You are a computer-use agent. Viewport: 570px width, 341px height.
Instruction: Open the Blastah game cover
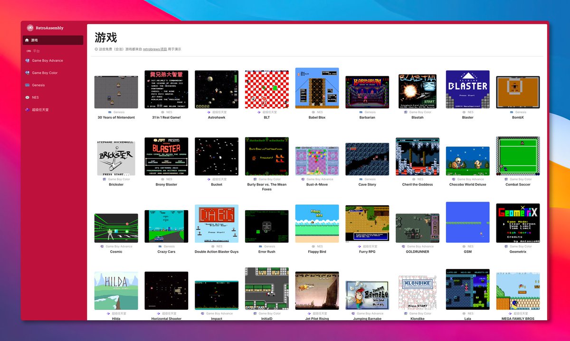point(418,92)
